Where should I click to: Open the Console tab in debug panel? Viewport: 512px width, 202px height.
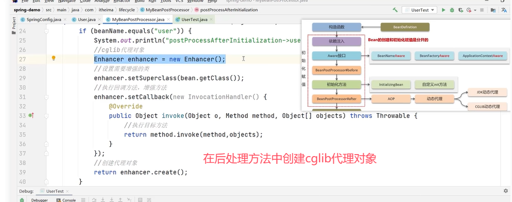point(66,200)
